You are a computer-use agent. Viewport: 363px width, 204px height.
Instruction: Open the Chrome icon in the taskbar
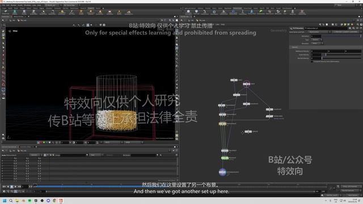(54, 201)
